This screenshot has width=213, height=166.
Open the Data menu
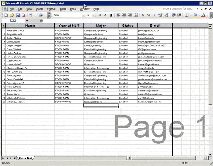click(x=73, y=9)
